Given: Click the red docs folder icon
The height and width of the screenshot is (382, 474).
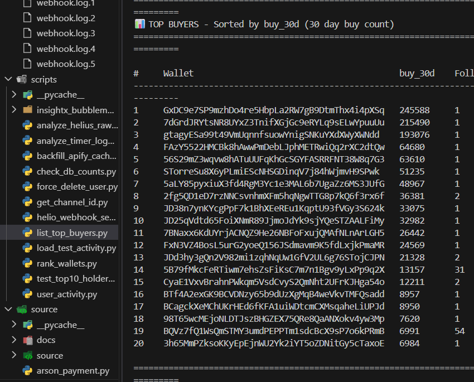Looking at the screenshot, I should click(27, 340).
